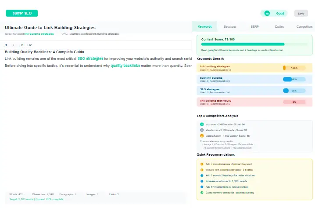
Task: Click the Paragraphs: 8 statistic
Action: click(x=68, y=194)
